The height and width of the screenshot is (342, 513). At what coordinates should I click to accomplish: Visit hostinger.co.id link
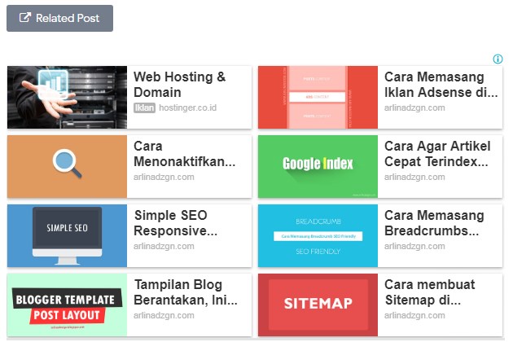coord(188,107)
